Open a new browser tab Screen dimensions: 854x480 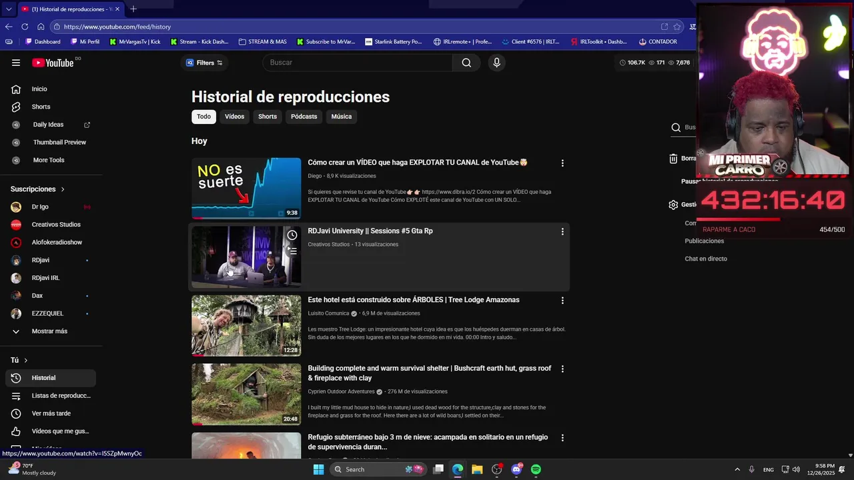pyautogui.click(x=133, y=9)
